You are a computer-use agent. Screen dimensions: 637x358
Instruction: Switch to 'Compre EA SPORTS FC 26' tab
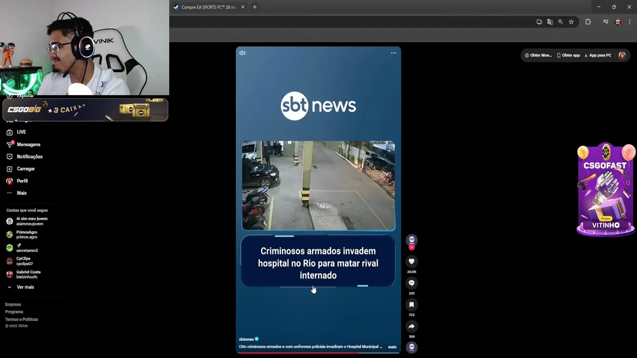[209, 7]
